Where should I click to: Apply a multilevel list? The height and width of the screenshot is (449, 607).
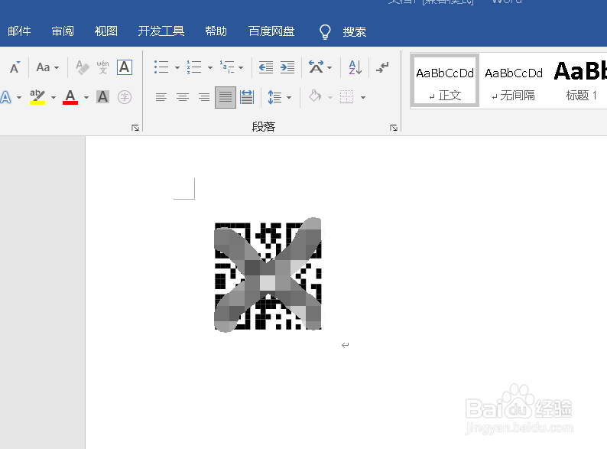(x=227, y=67)
